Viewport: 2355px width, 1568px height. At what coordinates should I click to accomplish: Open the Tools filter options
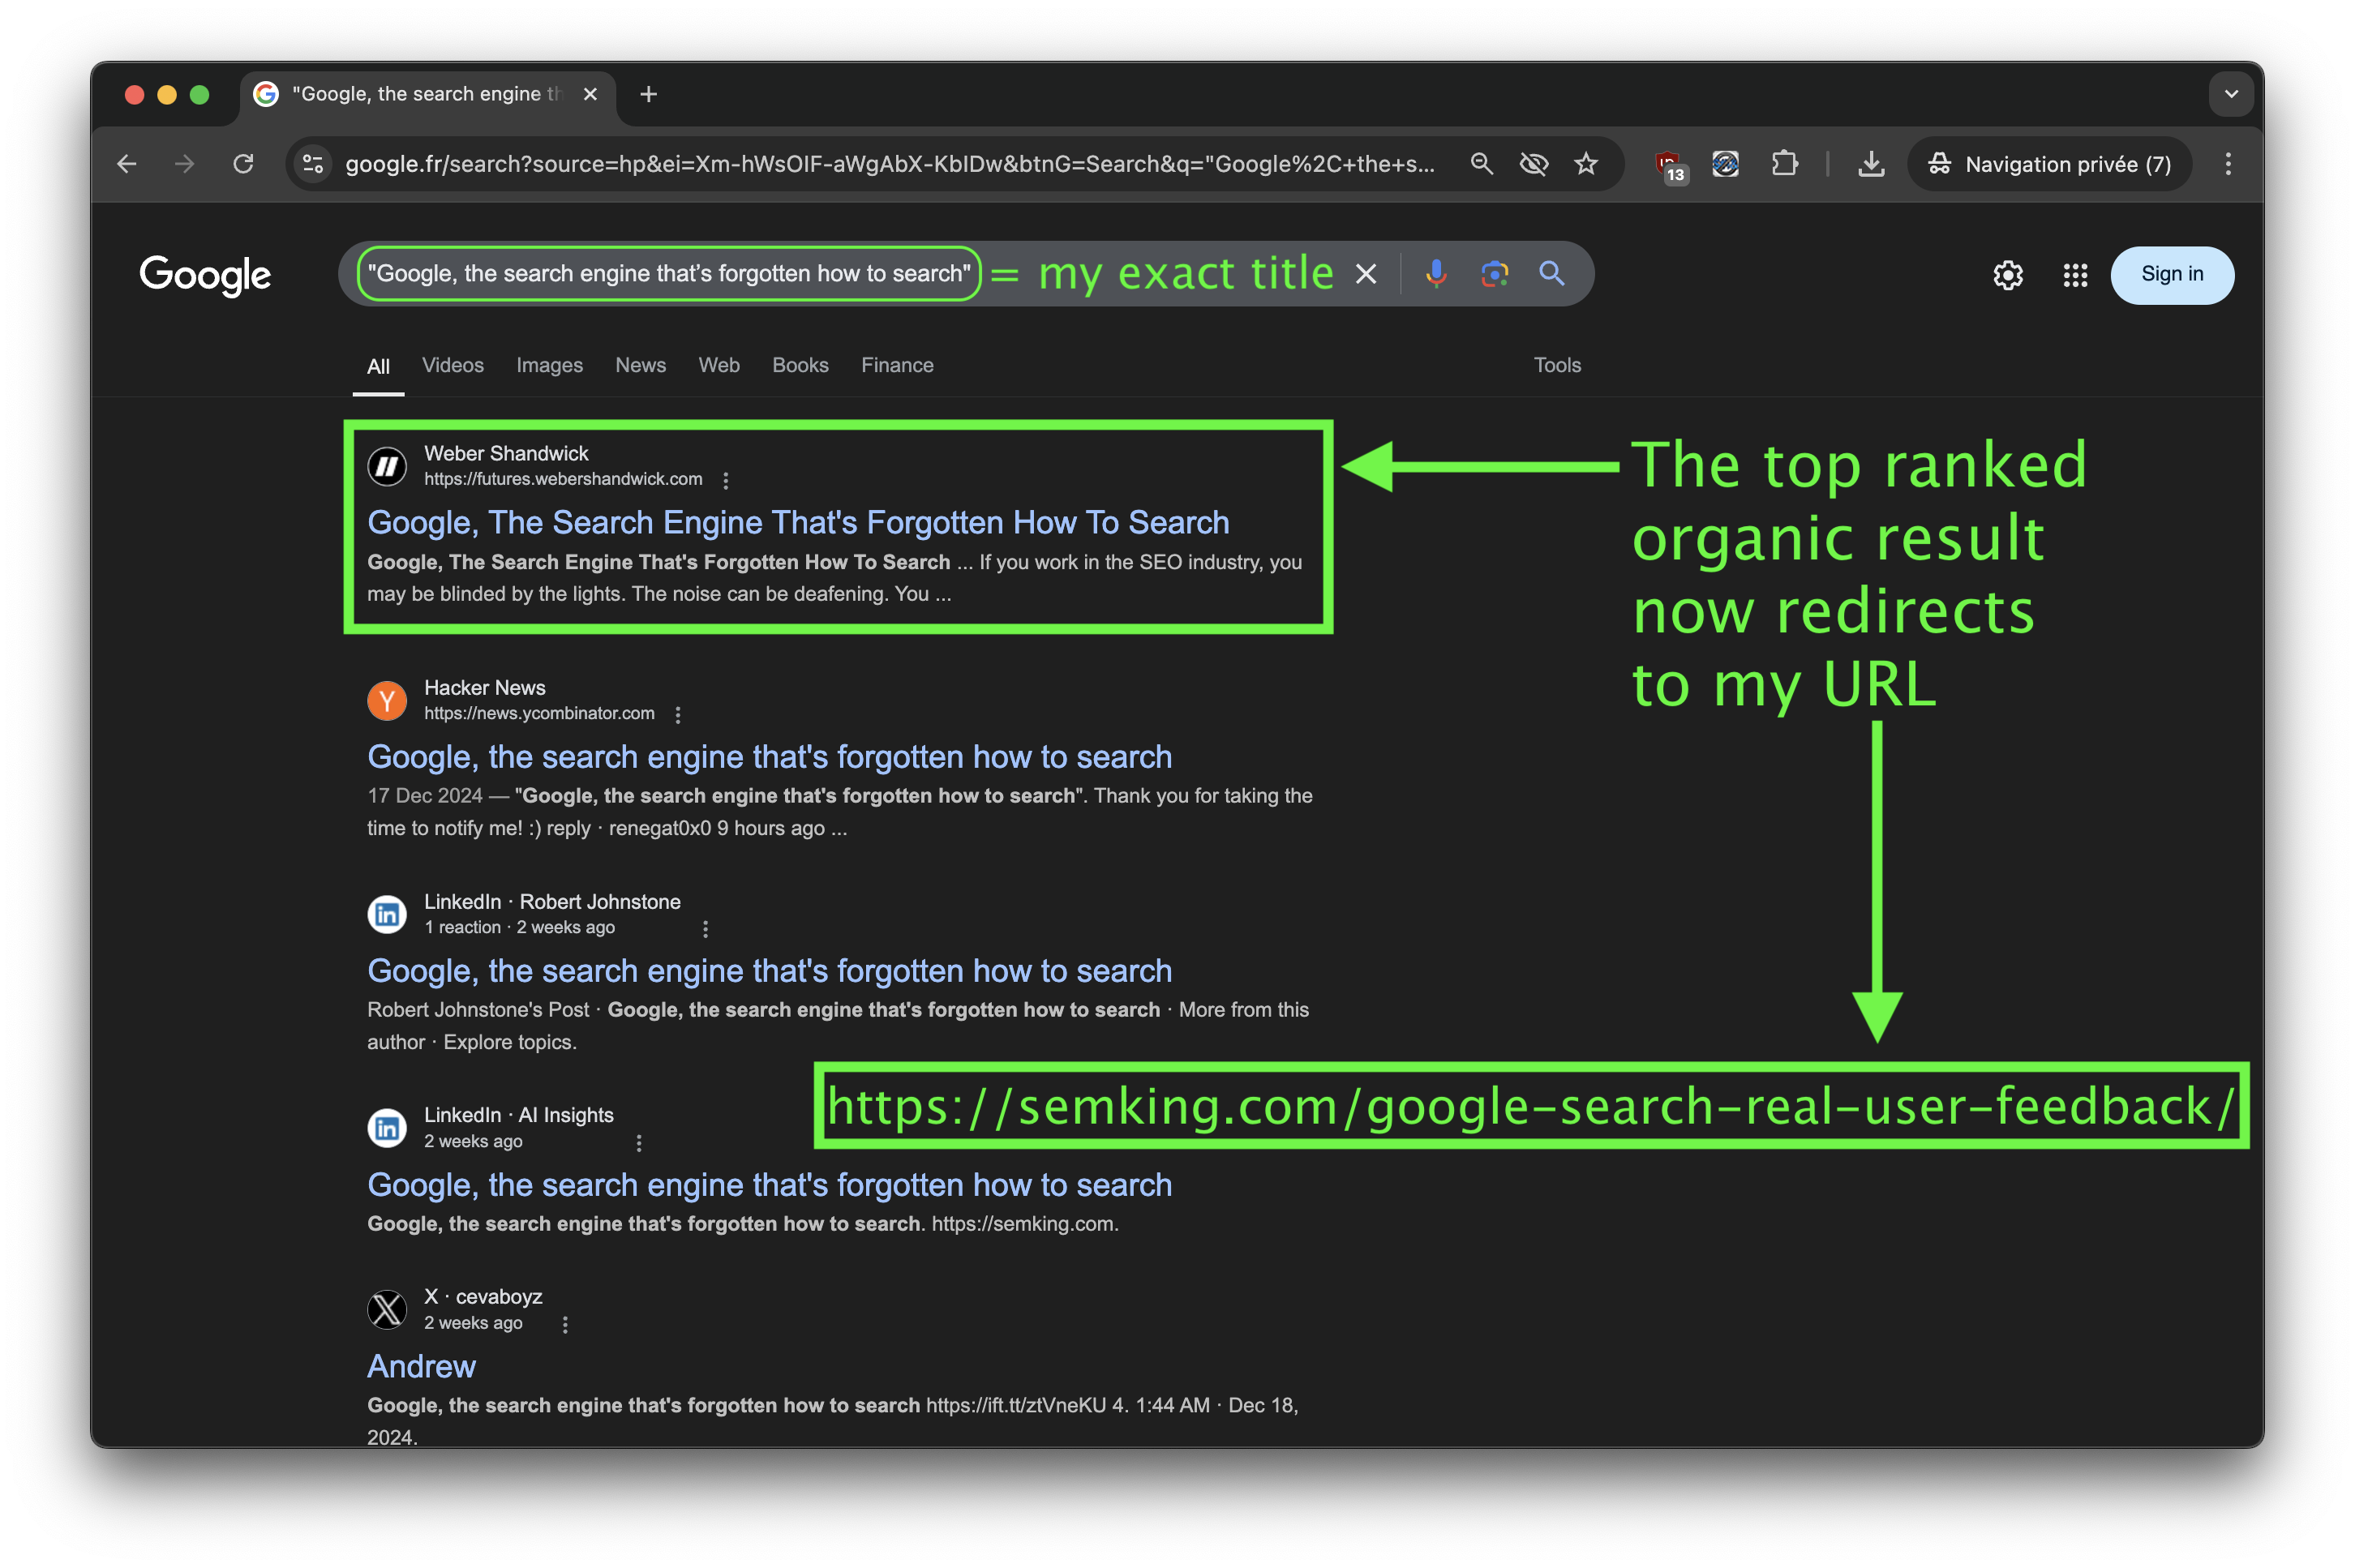click(1558, 366)
